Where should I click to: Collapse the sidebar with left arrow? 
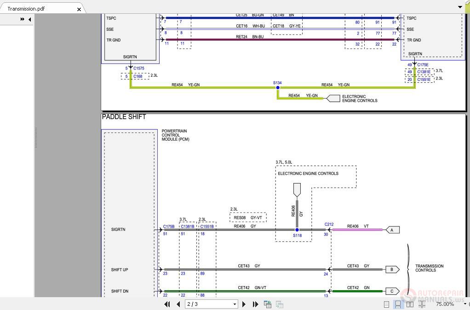(x=30, y=19)
